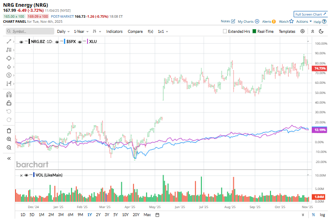
Task: Add to My Charts
Action: [248, 21]
